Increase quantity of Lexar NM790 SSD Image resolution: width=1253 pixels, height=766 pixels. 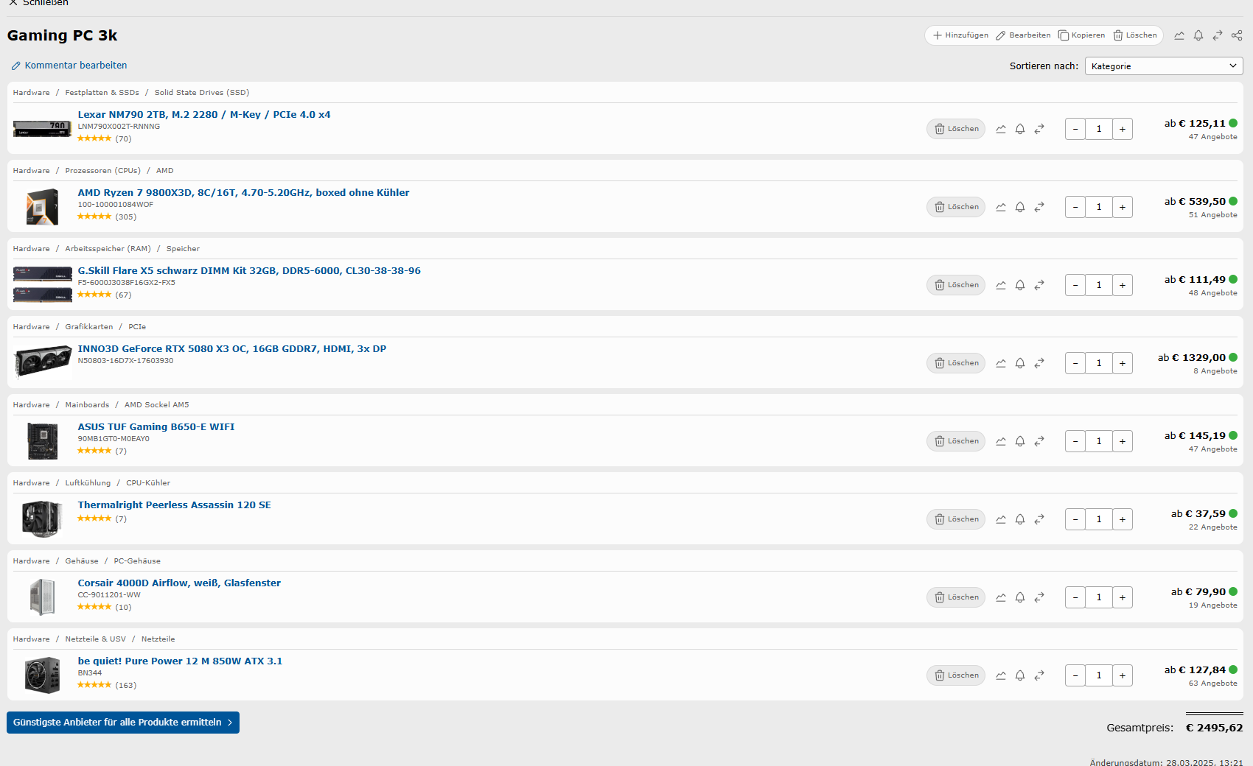pyautogui.click(x=1122, y=129)
